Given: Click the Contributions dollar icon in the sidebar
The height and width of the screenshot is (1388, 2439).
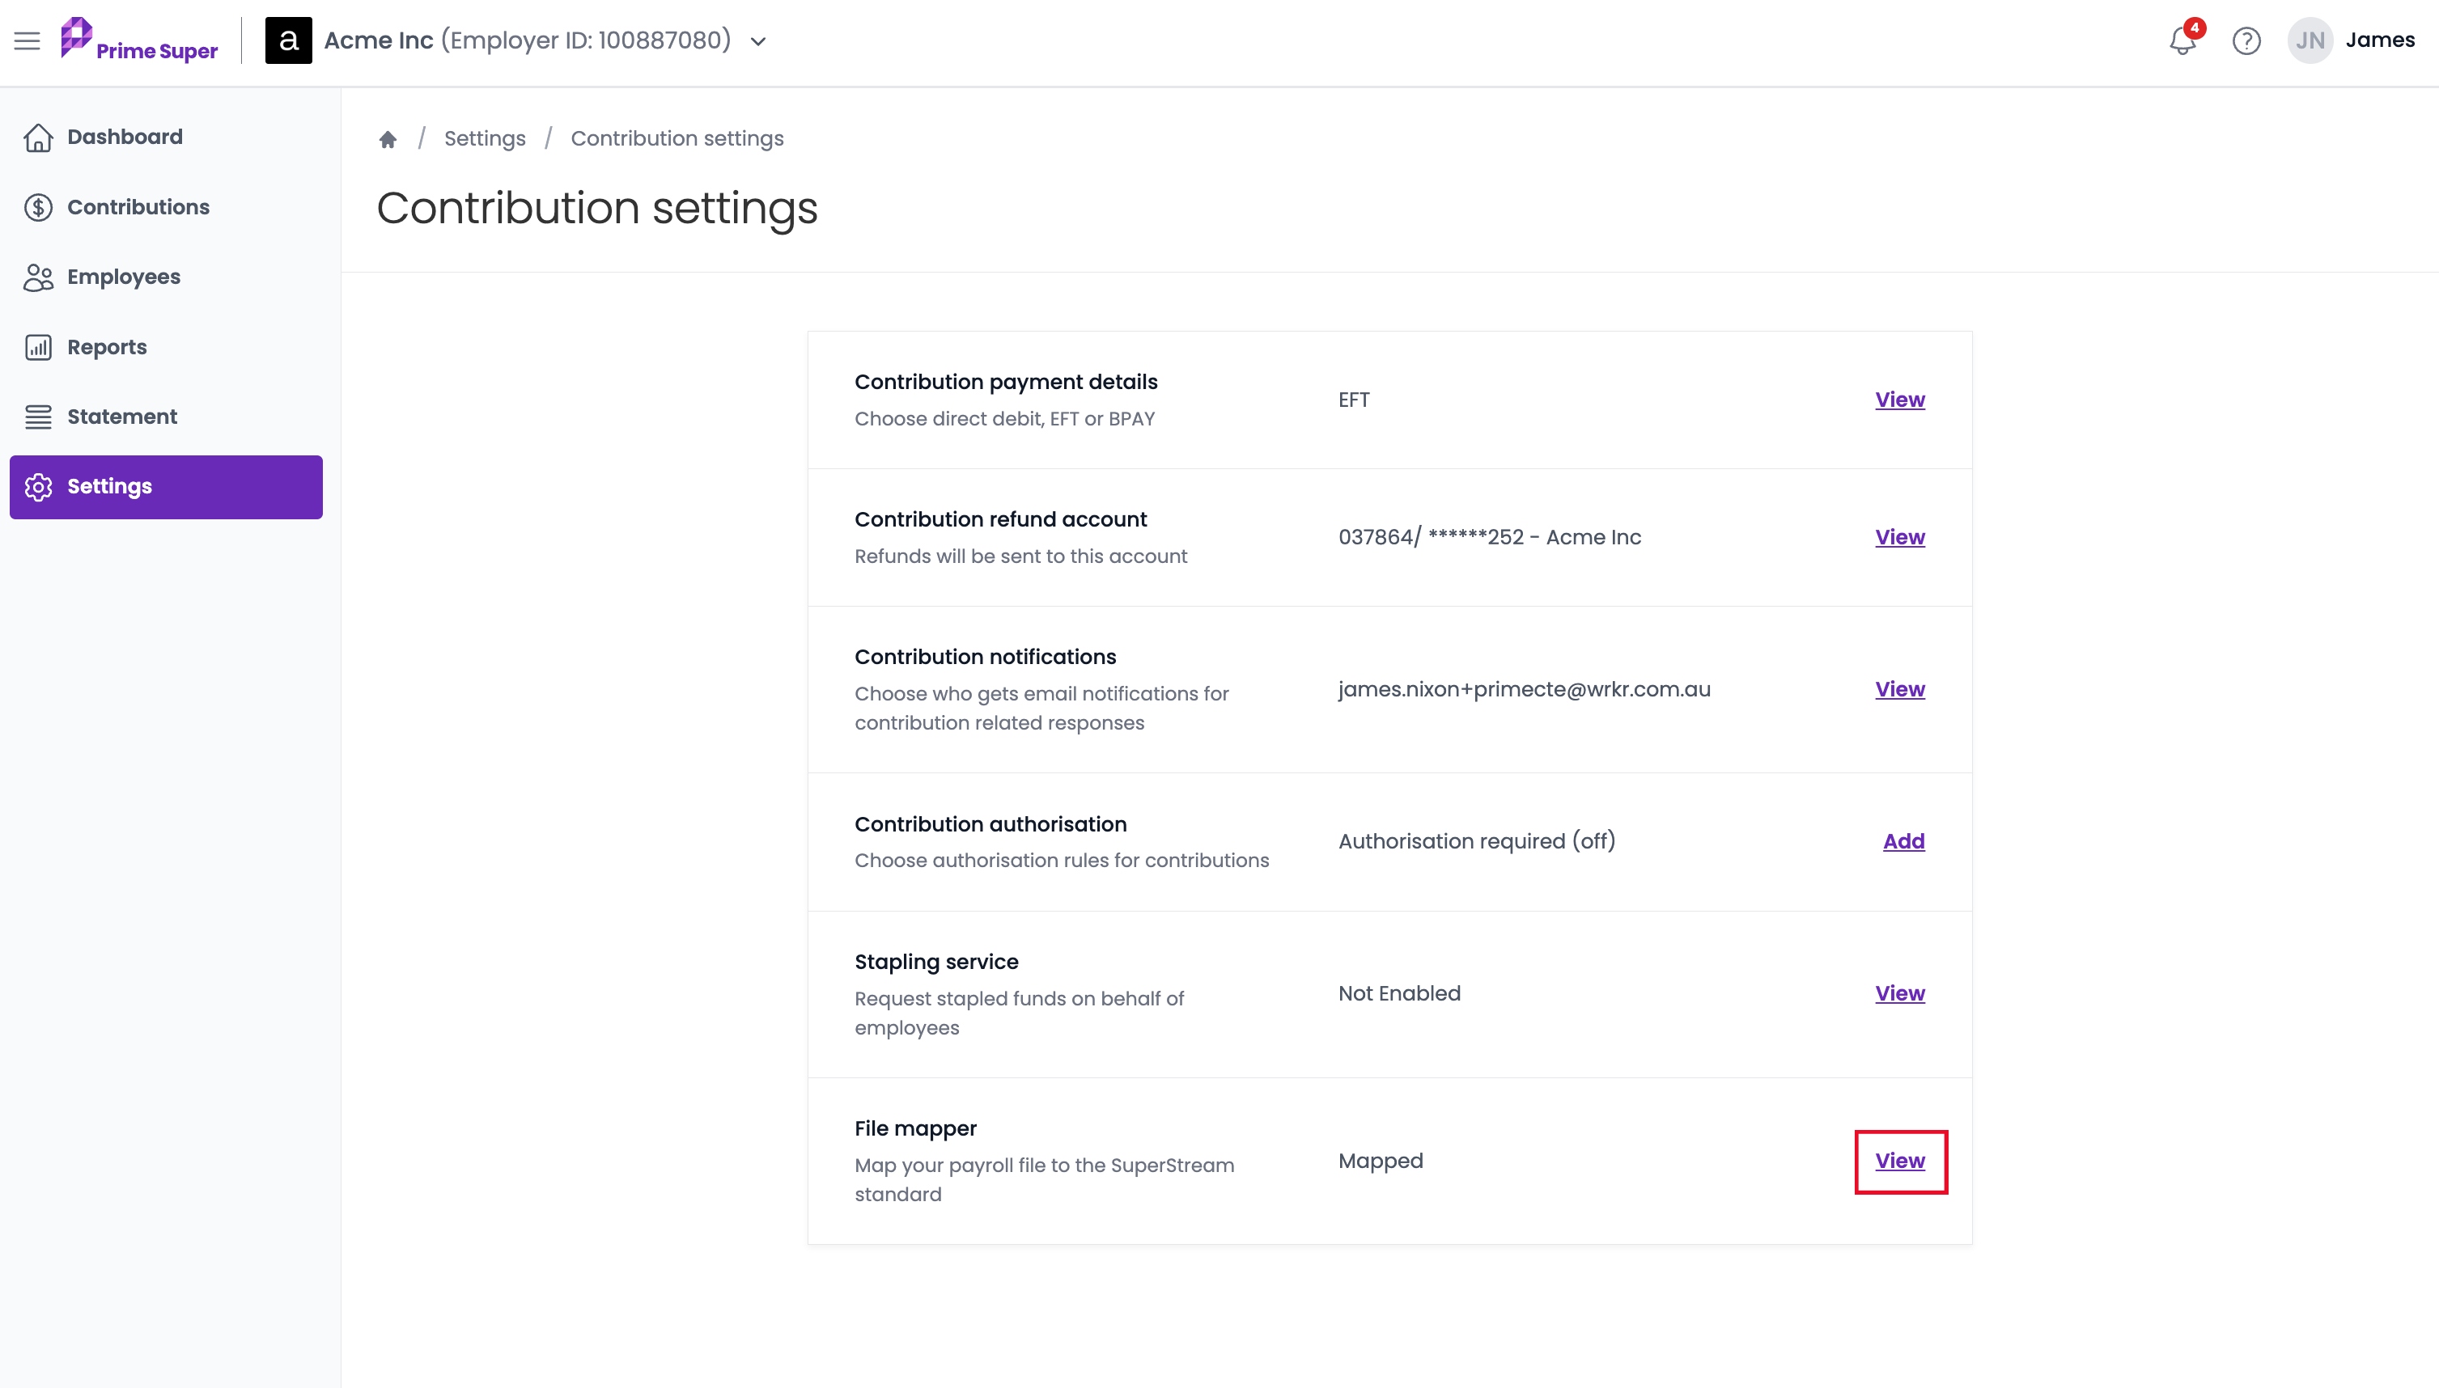Looking at the screenshot, I should pos(38,207).
